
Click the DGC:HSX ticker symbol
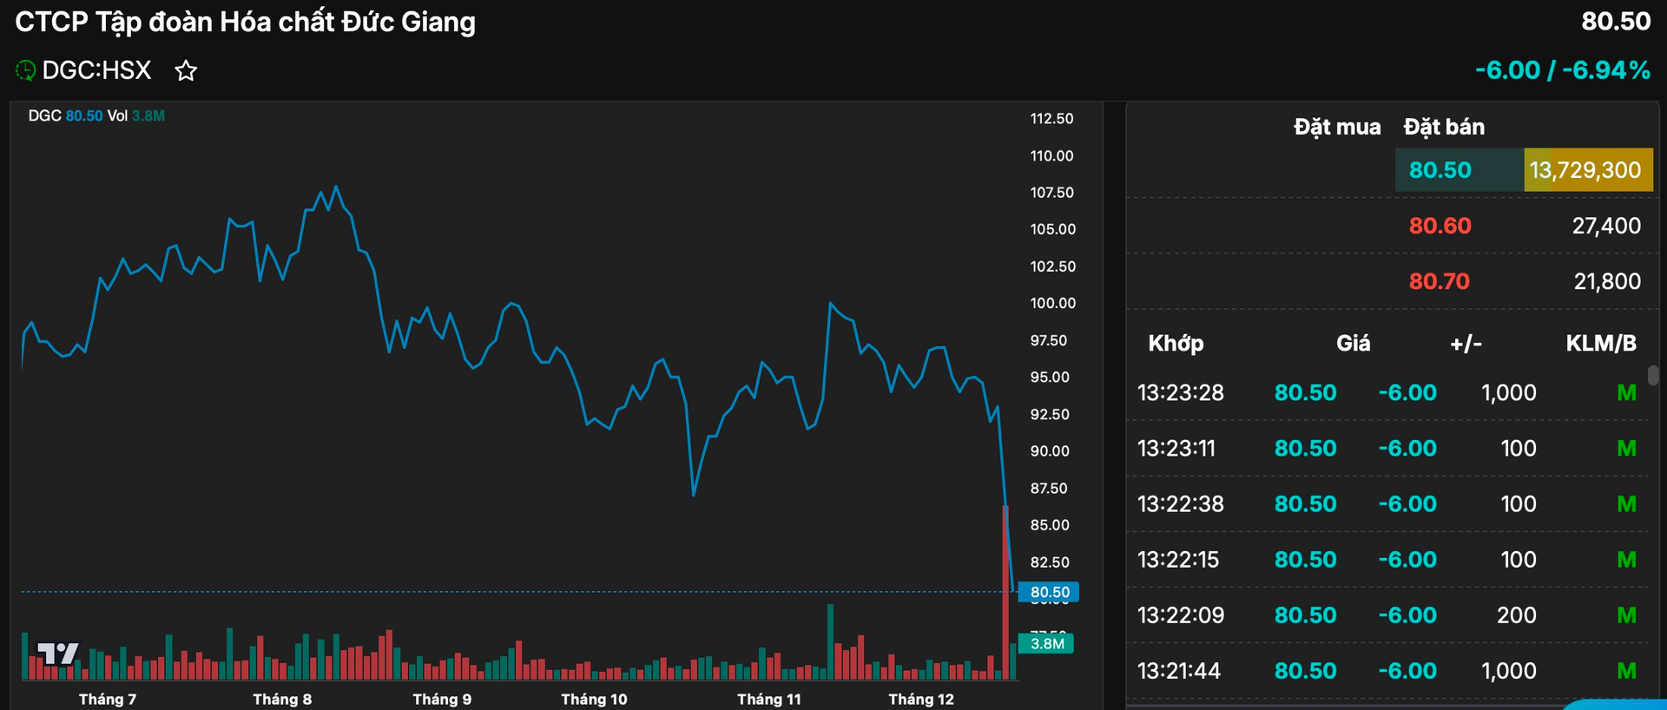coord(96,70)
